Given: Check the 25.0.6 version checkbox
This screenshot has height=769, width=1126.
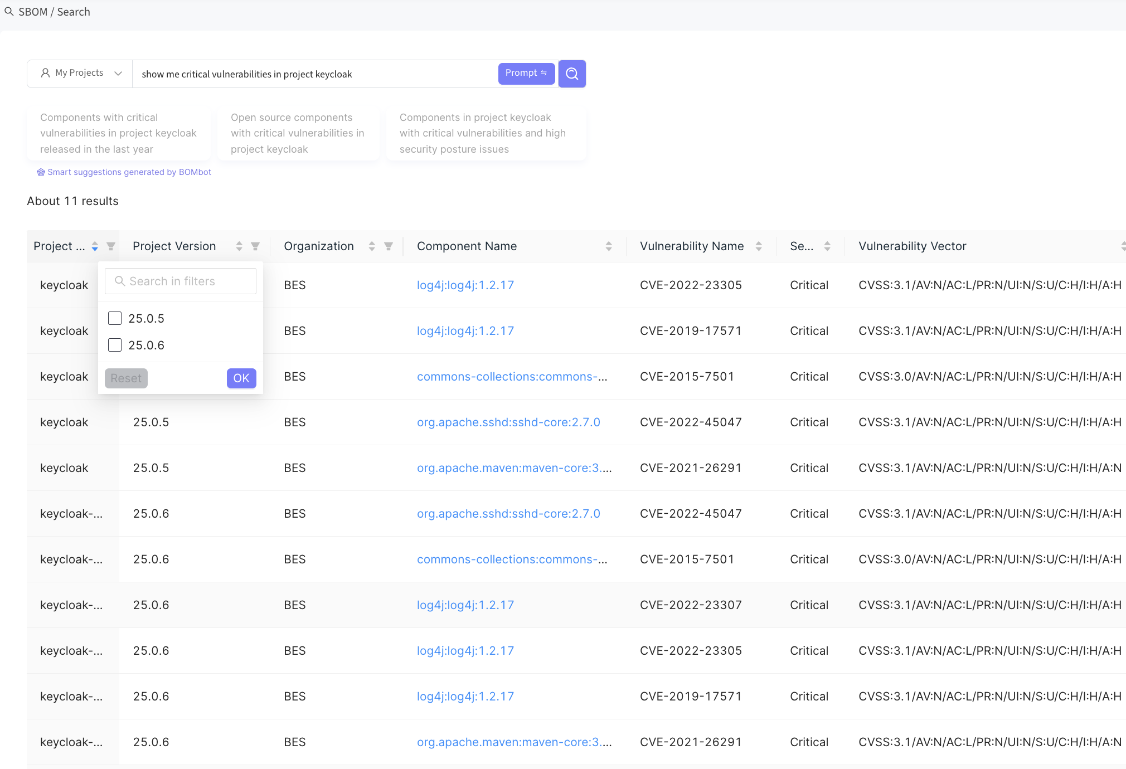Looking at the screenshot, I should (115, 345).
